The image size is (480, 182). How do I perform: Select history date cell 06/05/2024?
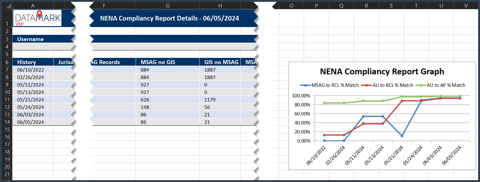[x=33, y=122]
